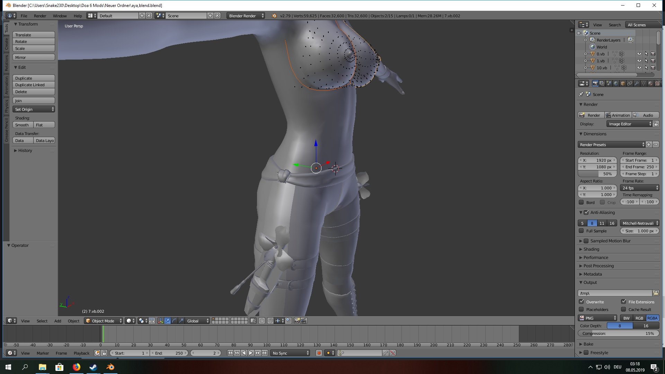Image resolution: width=665 pixels, height=374 pixels.
Task: Enable the Full Sample checkbox
Action: 581,231
